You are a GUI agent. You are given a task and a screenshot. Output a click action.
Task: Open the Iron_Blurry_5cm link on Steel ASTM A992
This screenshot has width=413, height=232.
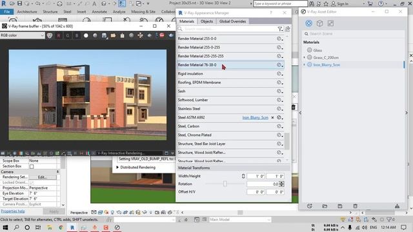click(x=256, y=117)
